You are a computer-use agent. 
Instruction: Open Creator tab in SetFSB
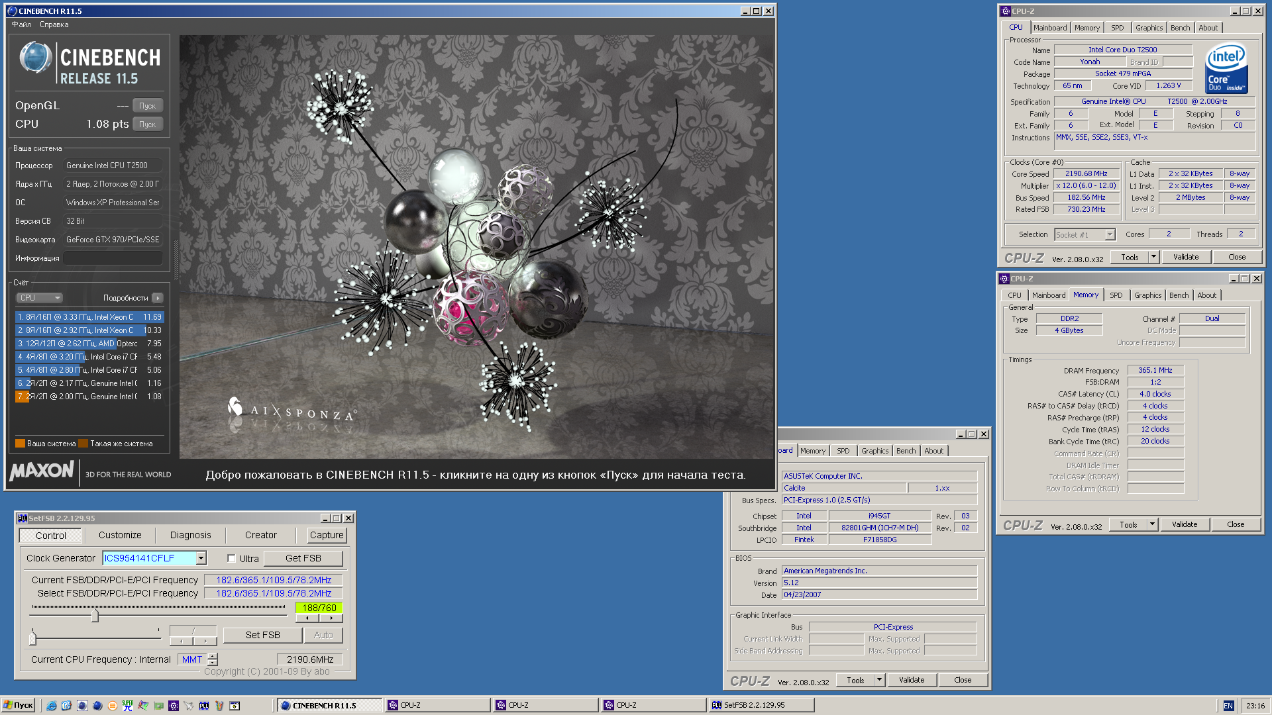coord(261,535)
